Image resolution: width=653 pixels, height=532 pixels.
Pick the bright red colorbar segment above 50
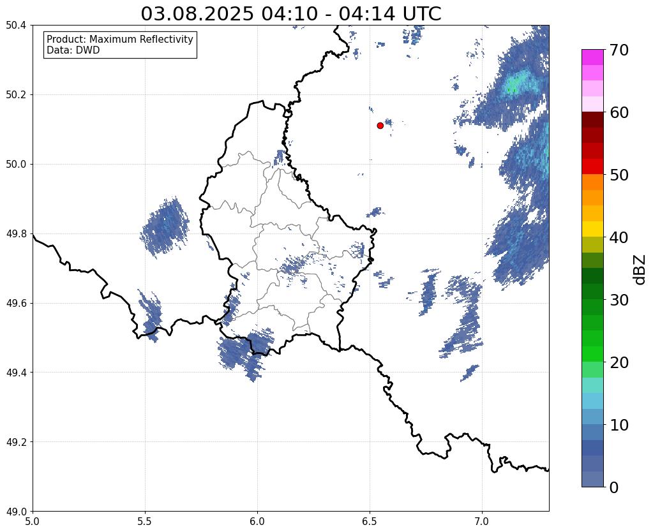pyautogui.click(x=592, y=166)
